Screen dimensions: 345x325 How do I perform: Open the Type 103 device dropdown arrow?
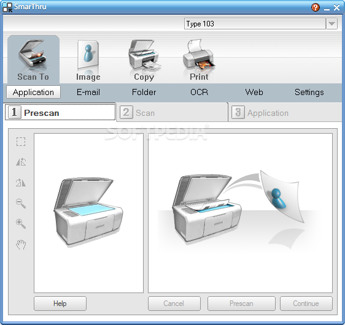coord(331,23)
